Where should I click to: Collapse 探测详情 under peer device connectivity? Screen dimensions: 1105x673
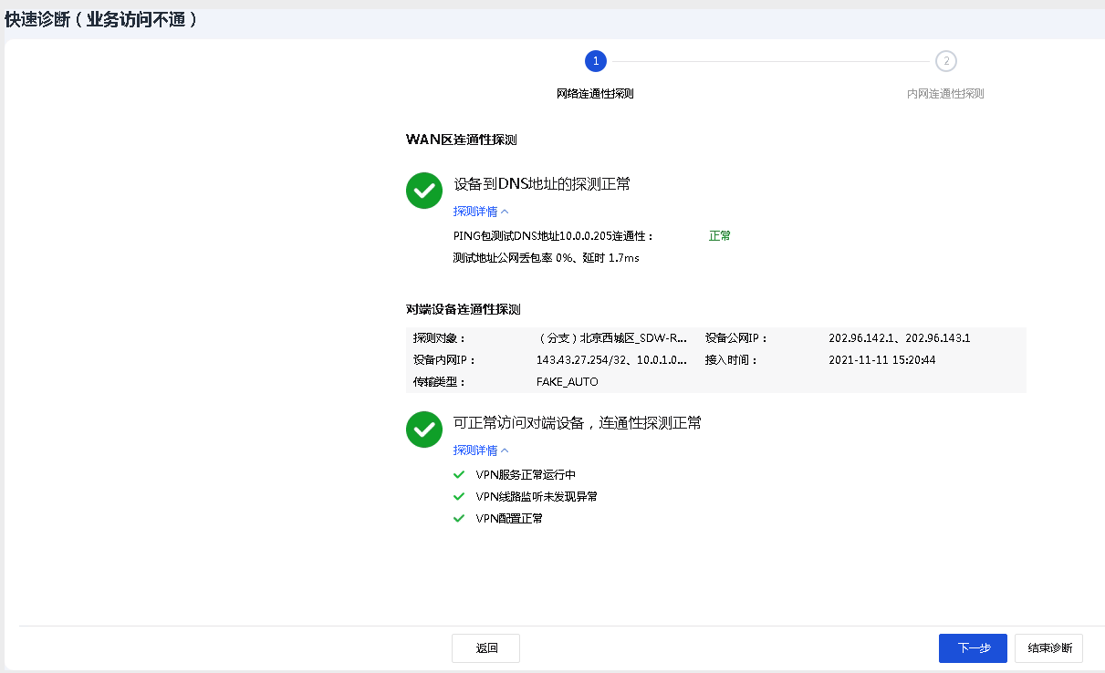(481, 450)
